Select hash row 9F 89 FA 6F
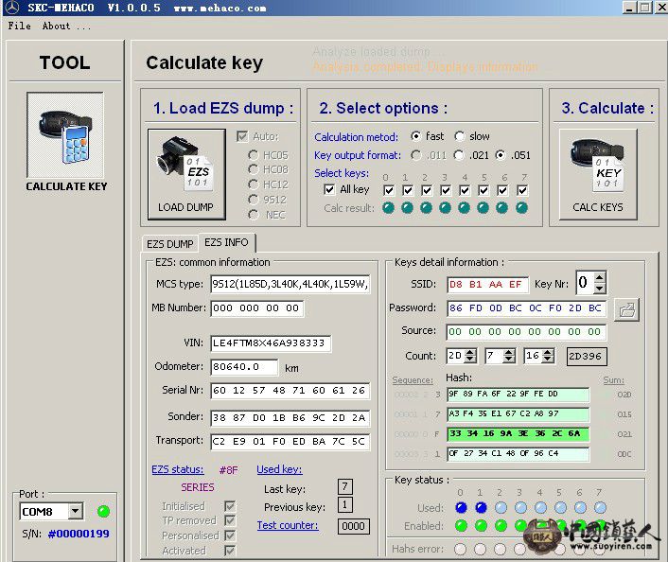 (519, 395)
